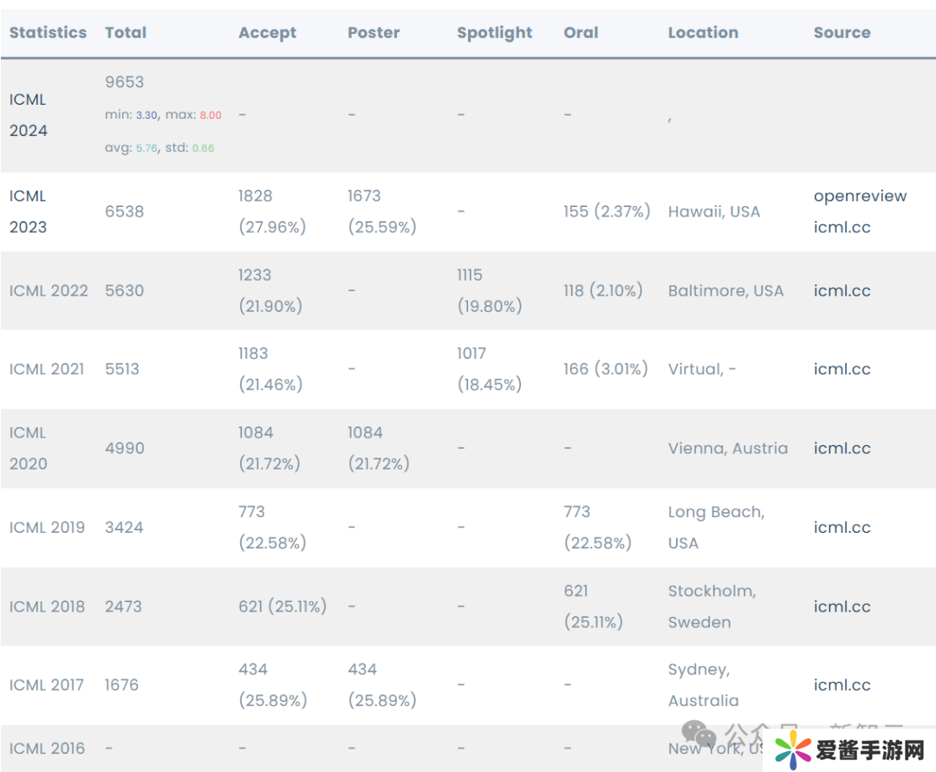Screen dimensions: 936x772
Task: Select the Oral column header
Action: [581, 33]
